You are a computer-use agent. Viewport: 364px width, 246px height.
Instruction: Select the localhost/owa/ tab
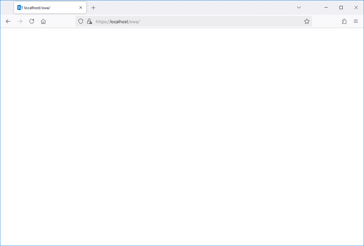tap(50, 8)
